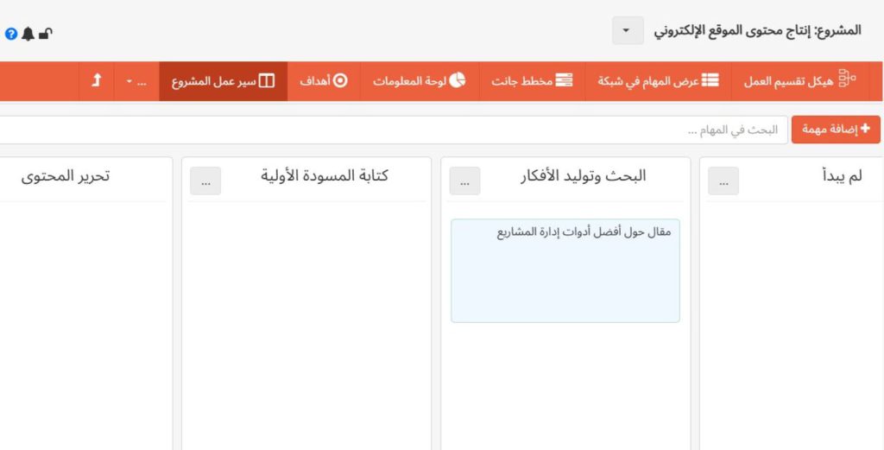Click the كتابة المسودة الأولية column title
The height and width of the screenshot is (450, 884).
[x=325, y=176]
